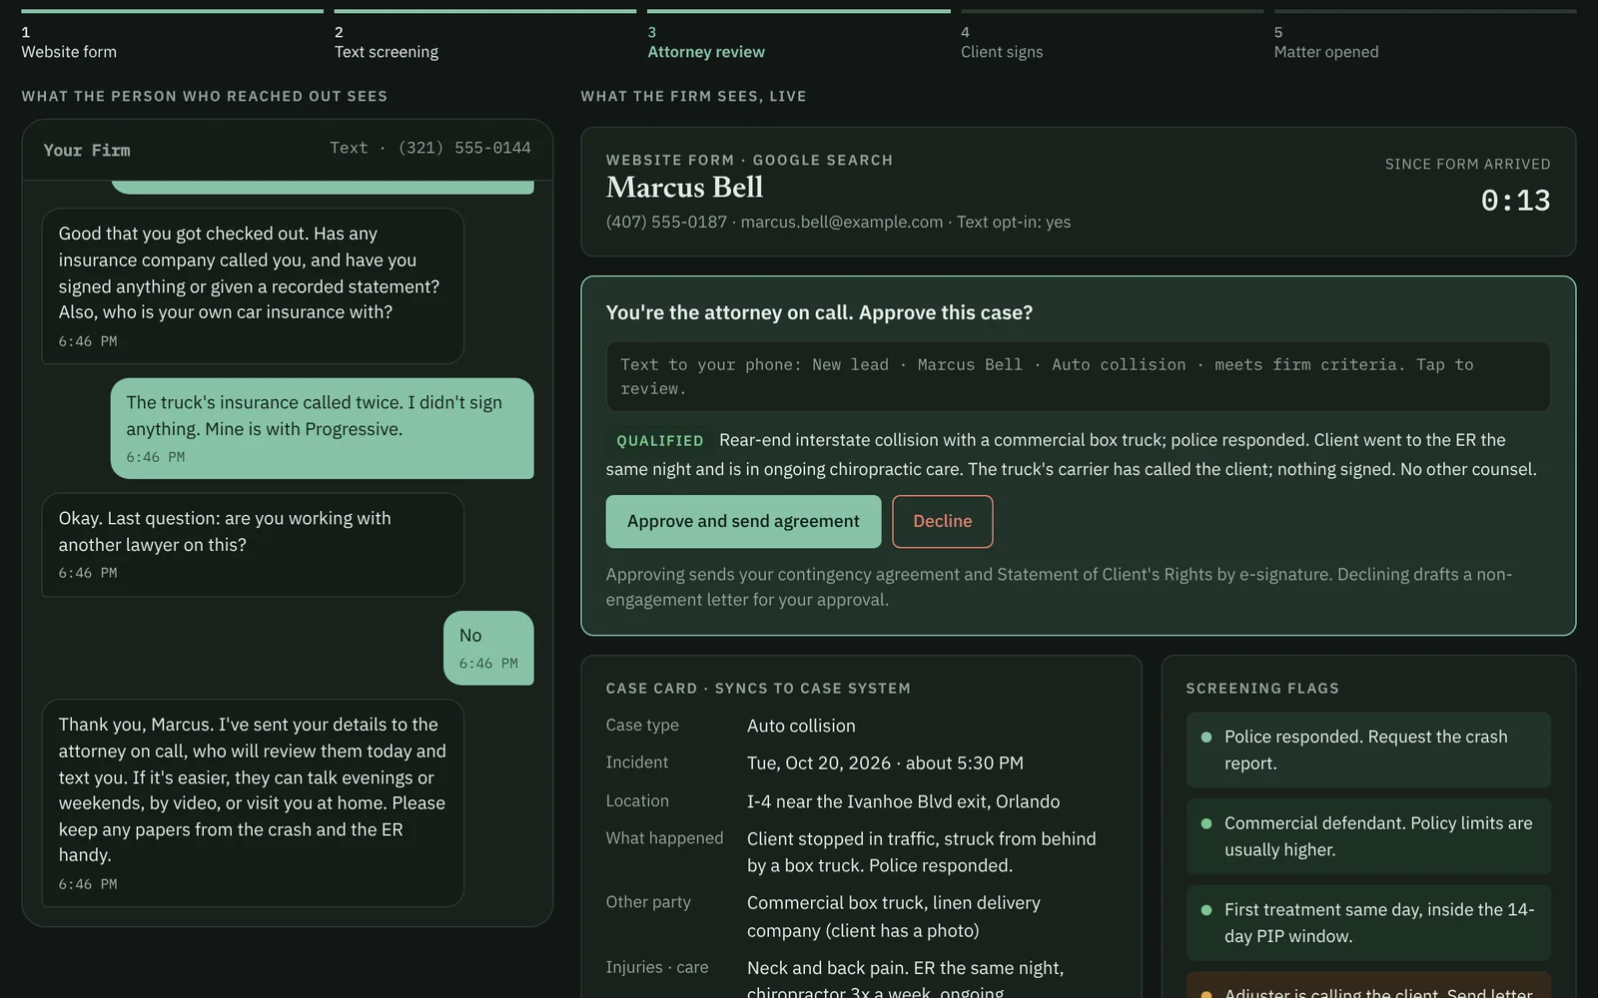This screenshot has width=1598, height=998.
Task: Click the 0:13 since form arrived timer
Action: tap(1515, 201)
